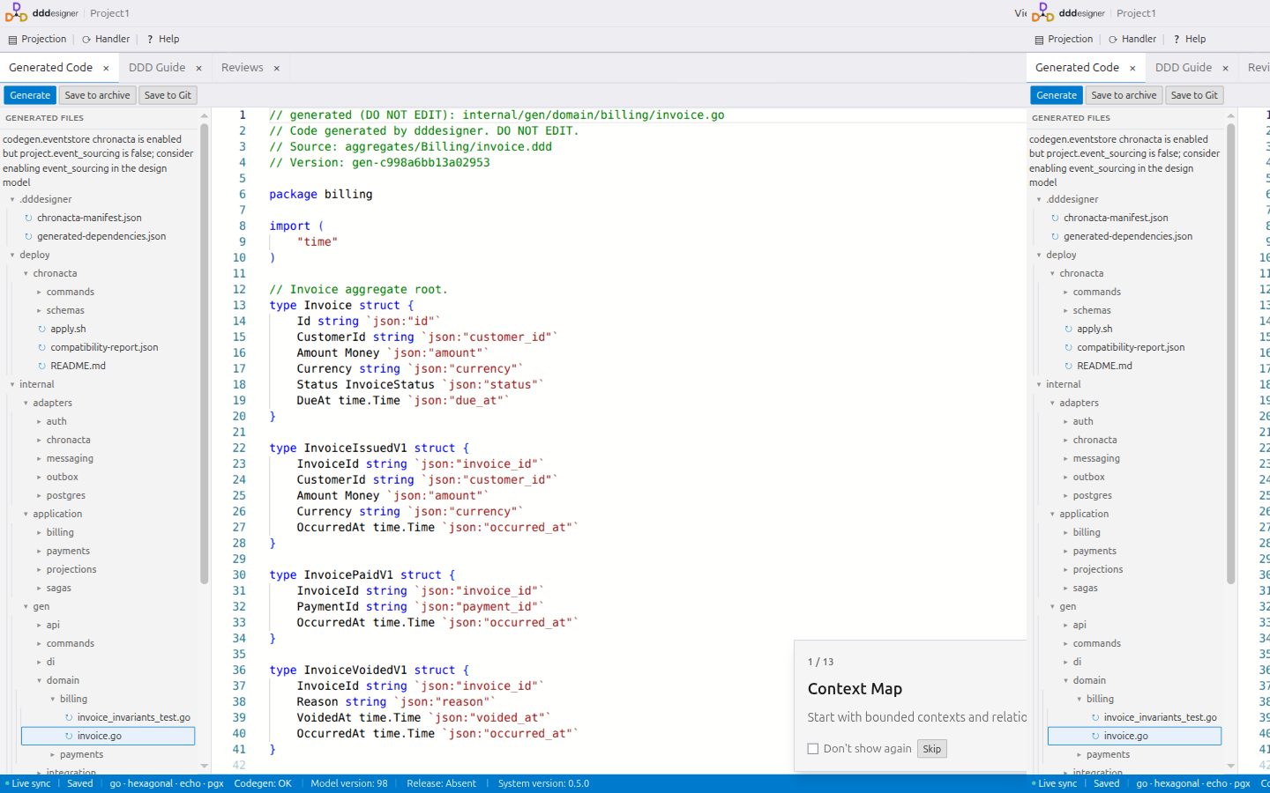Click "Codegen: OK" in the left status bar

pyautogui.click(x=263, y=784)
